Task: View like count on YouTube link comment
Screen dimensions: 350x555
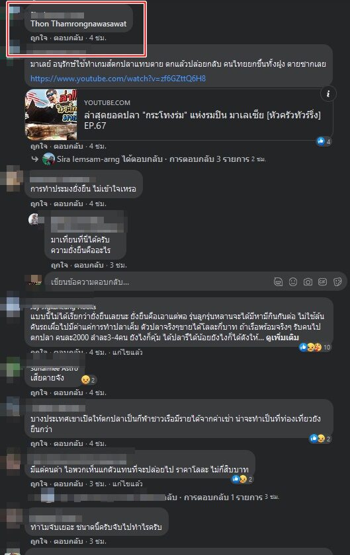Action: [324, 141]
